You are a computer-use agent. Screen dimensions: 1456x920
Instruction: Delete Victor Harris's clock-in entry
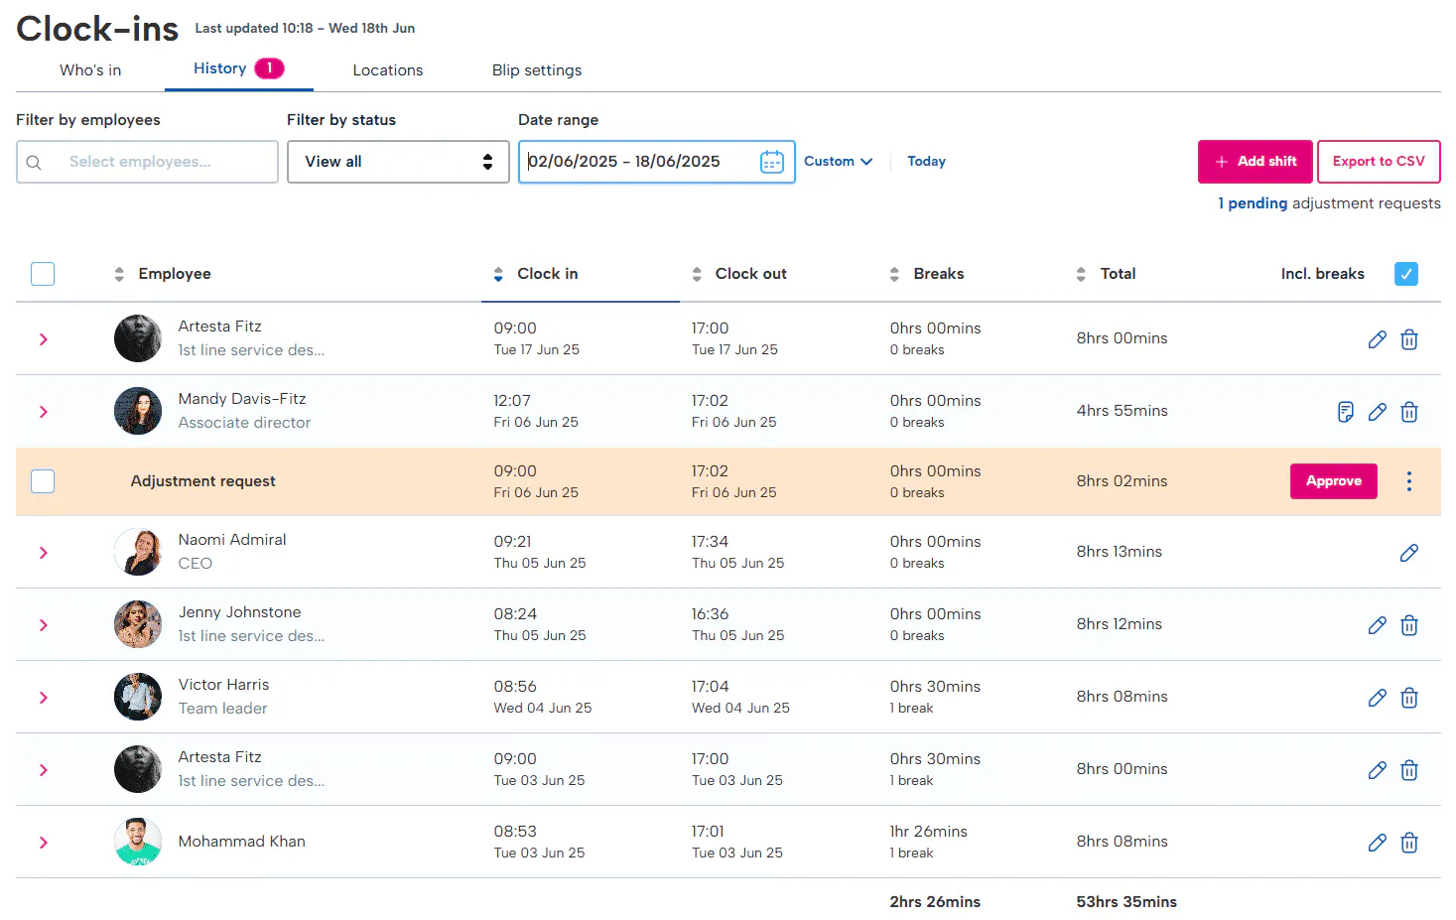pos(1408,698)
